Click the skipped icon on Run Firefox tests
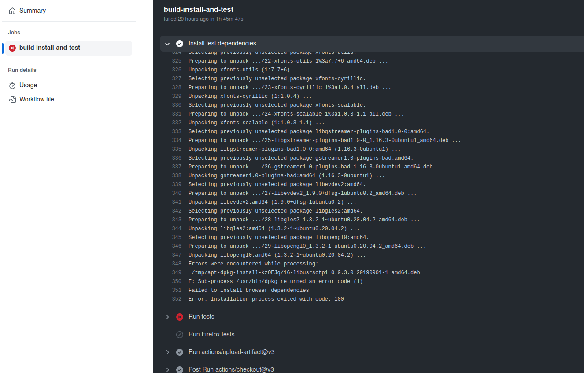Screen dimensions: 584x373 (x=180, y=335)
